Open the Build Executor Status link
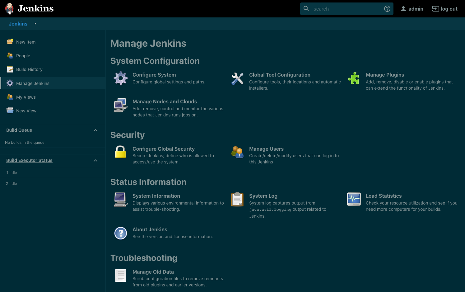 coord(29,160)
